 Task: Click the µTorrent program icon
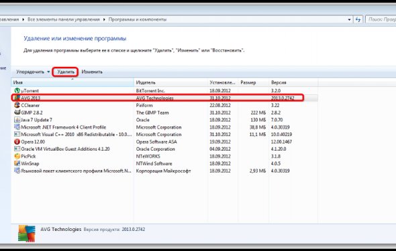[x=17, y=90]
